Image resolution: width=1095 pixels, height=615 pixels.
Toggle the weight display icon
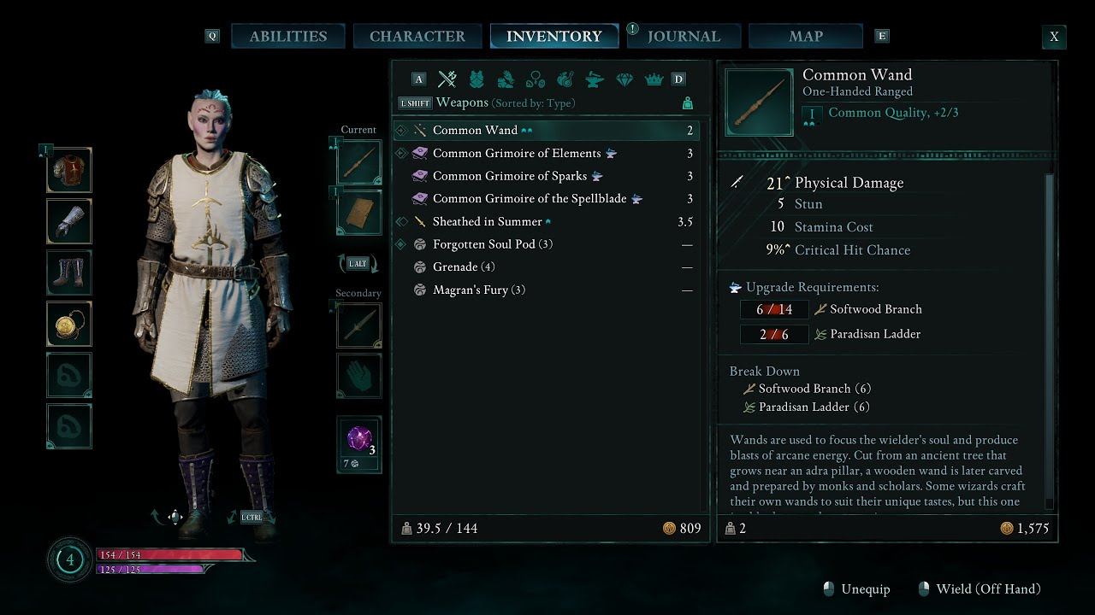(687, 103)
